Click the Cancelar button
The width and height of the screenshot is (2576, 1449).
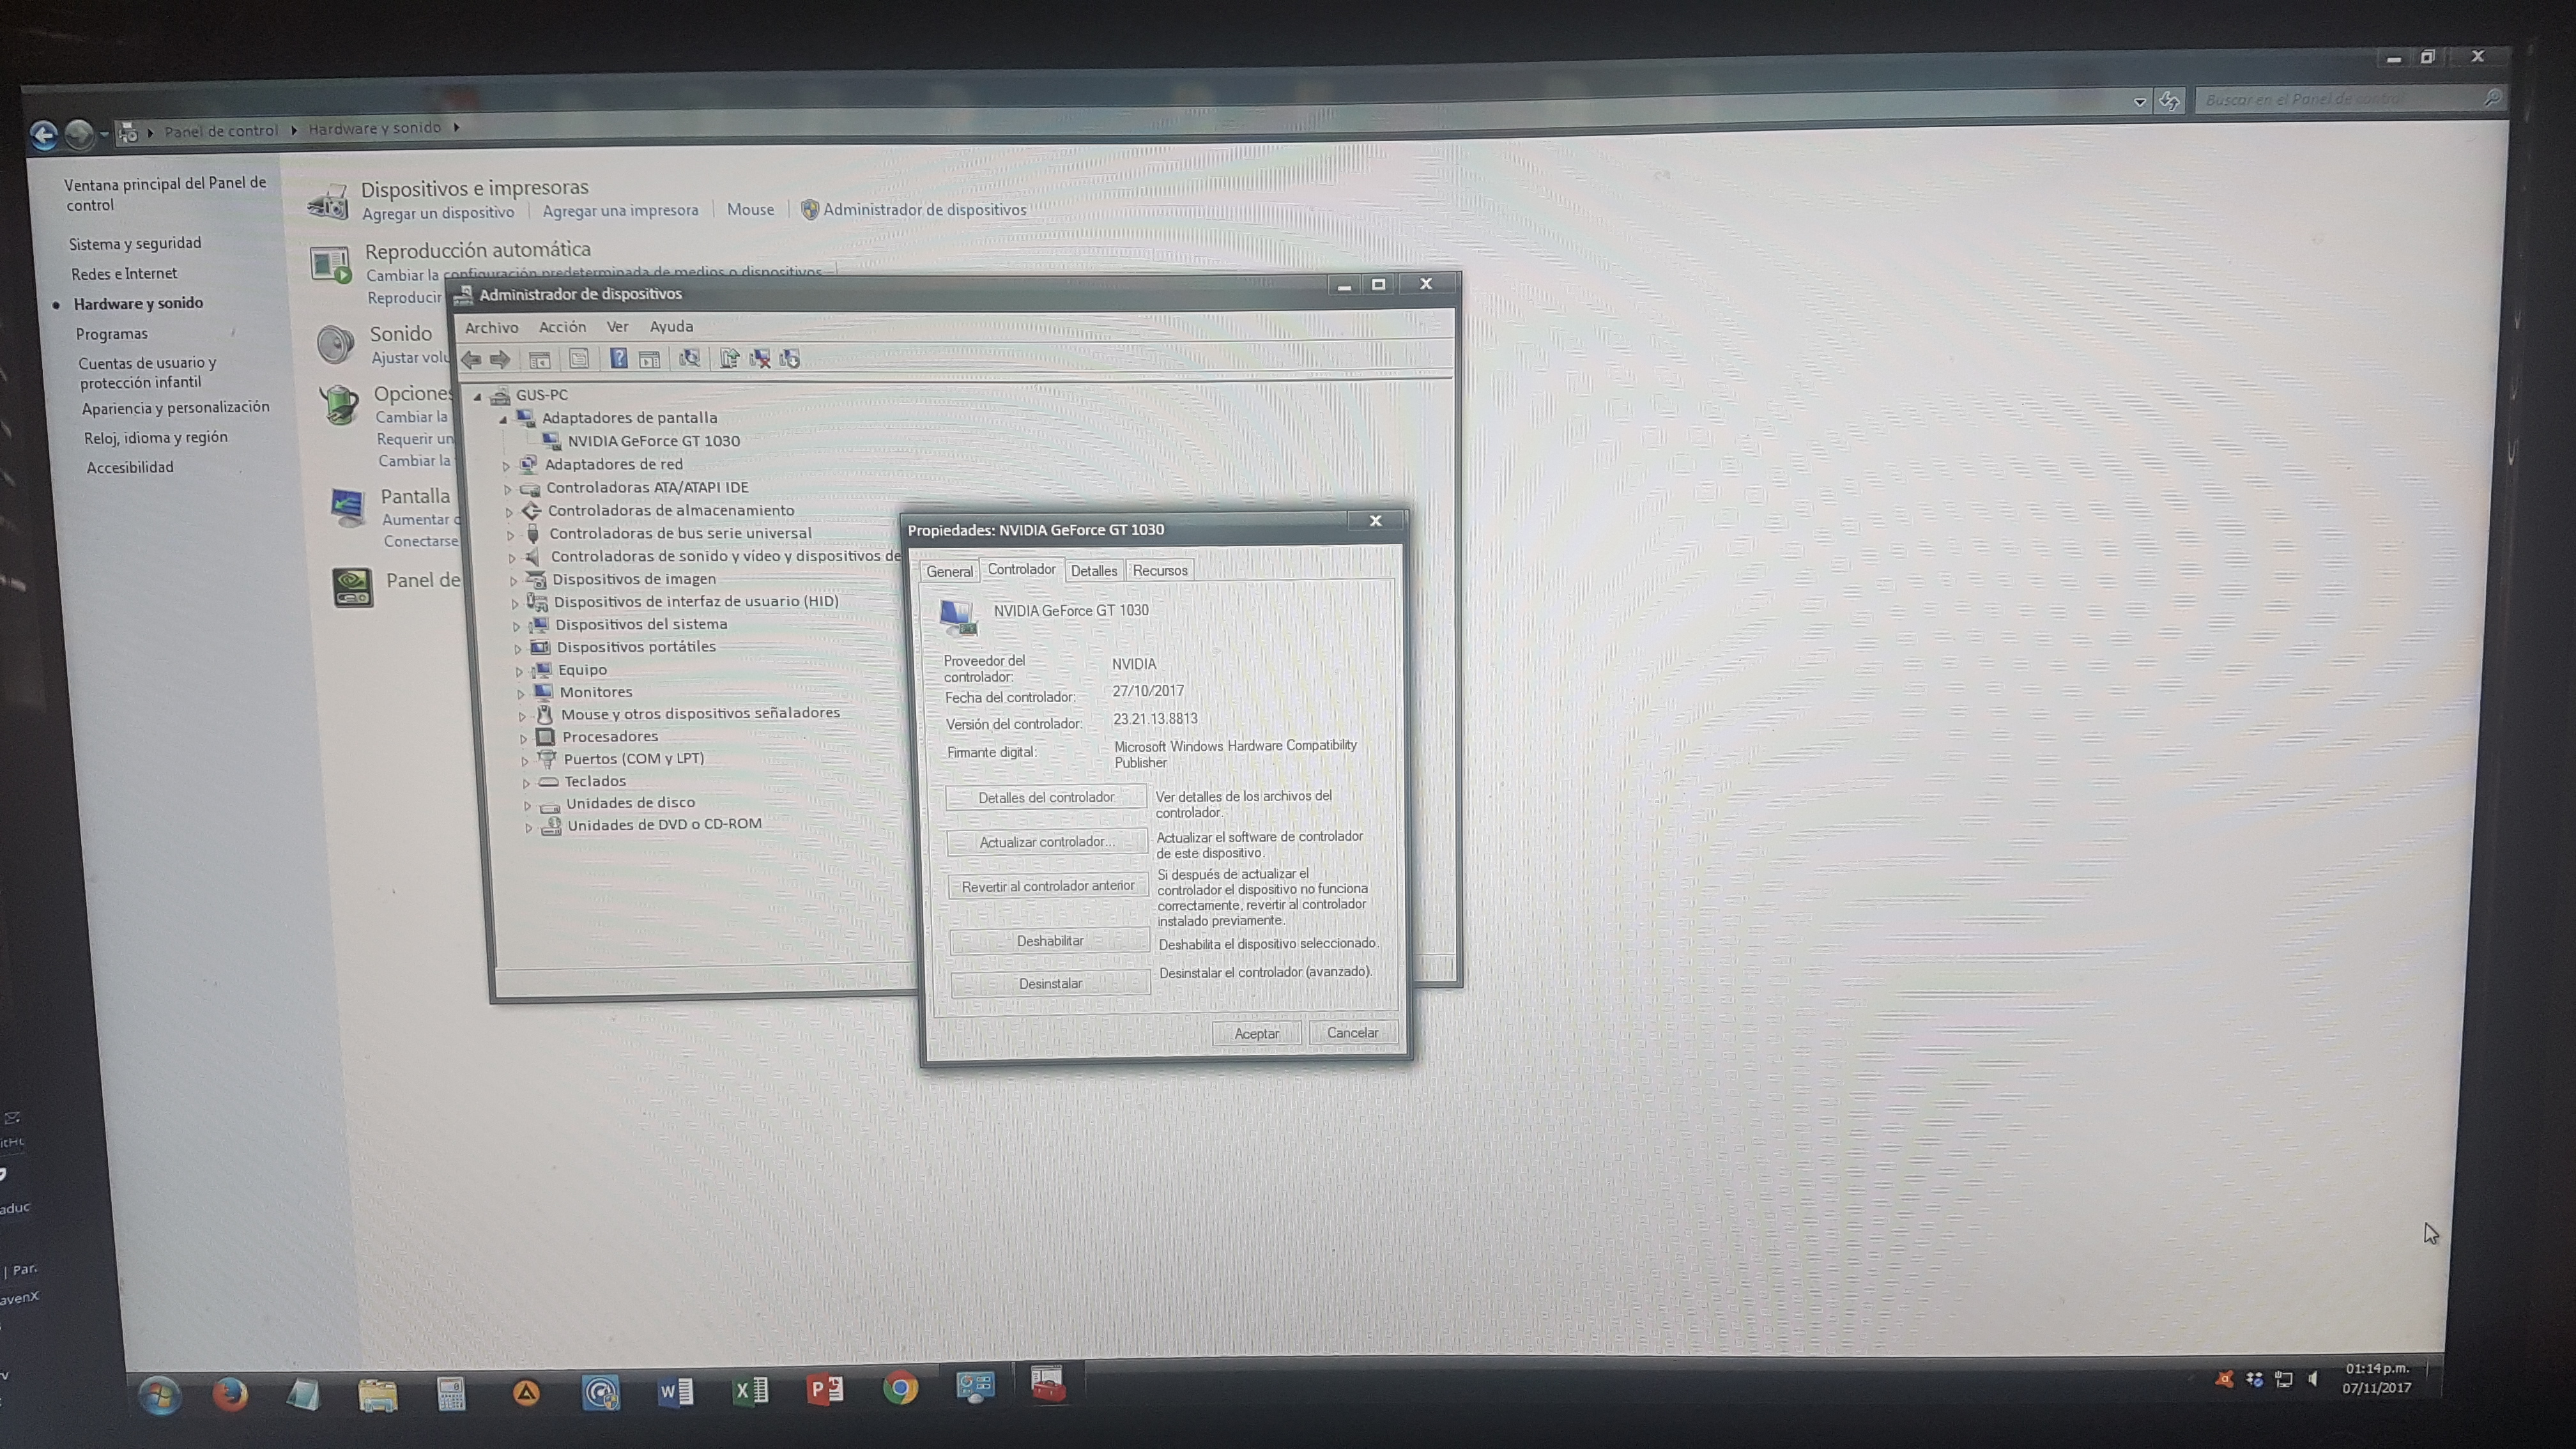click(1353, 1033)
